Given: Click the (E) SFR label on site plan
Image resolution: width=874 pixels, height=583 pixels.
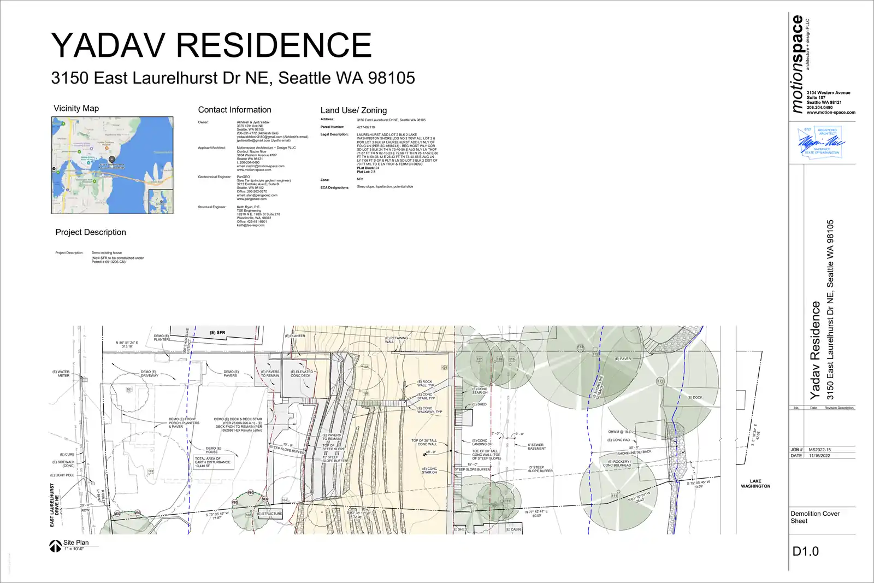Looking at the screenshot, I should [217, 332].
